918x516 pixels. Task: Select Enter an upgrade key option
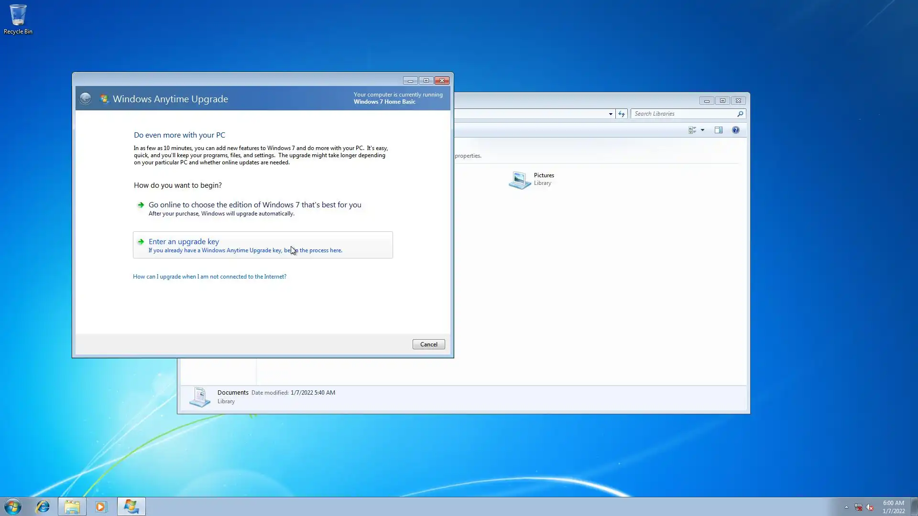pos(184,242)
